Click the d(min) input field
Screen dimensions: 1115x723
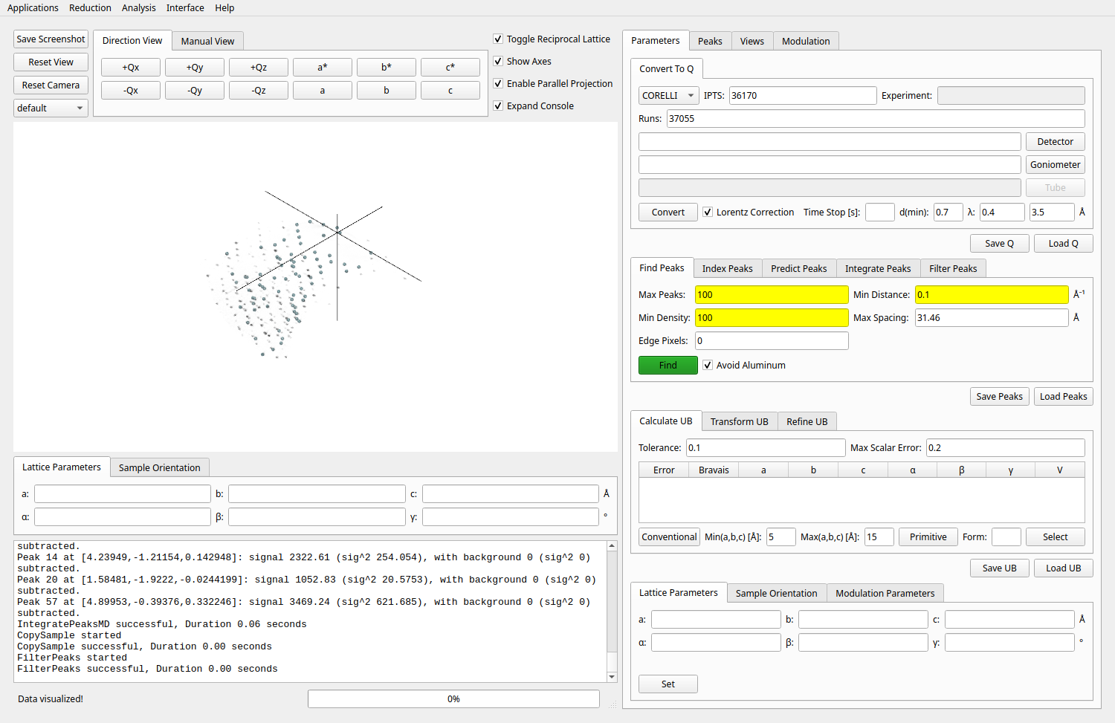click(x=948, y=212)
